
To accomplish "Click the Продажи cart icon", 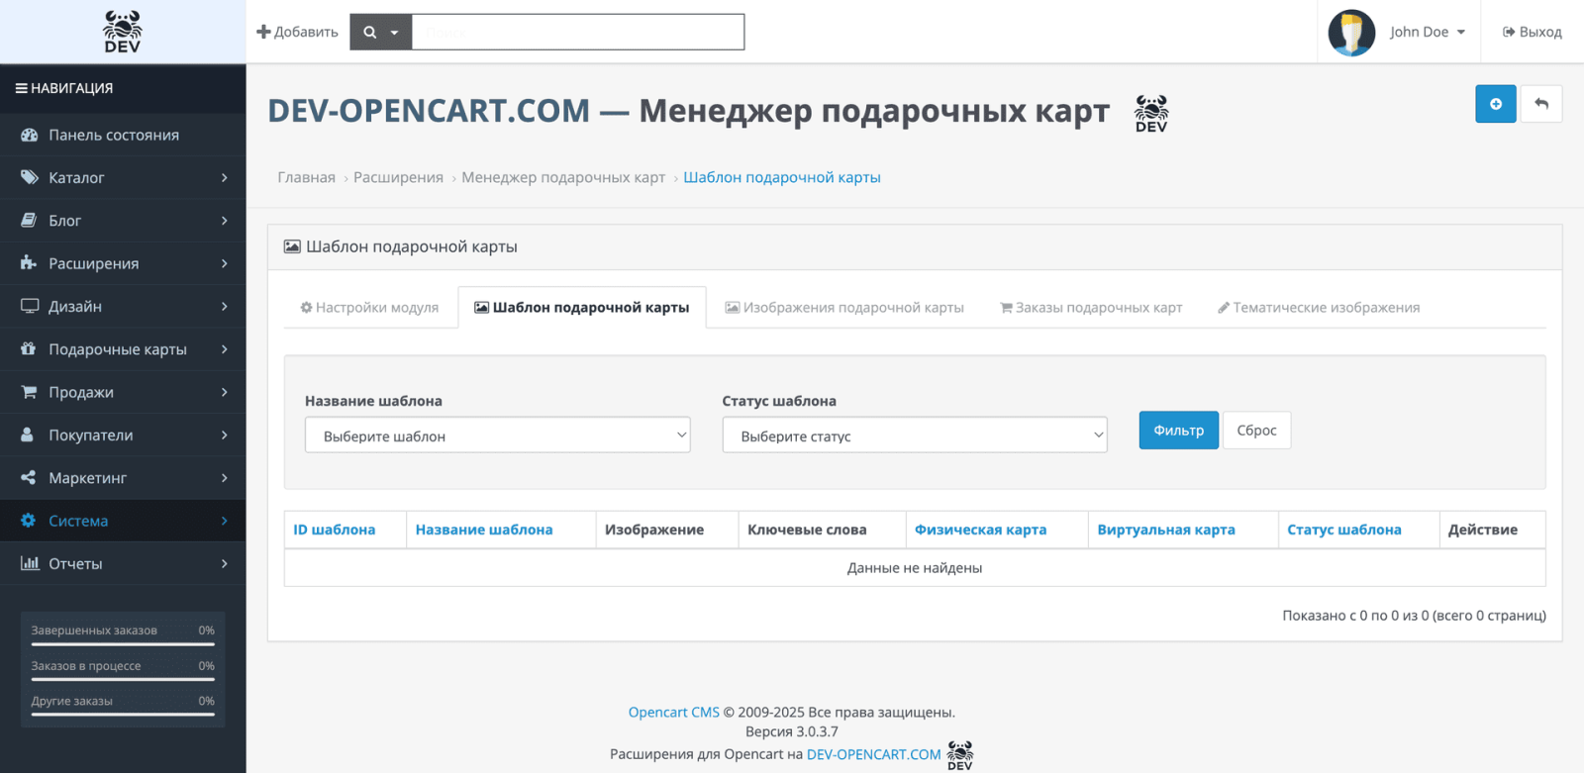I will [x=30, y=392].
